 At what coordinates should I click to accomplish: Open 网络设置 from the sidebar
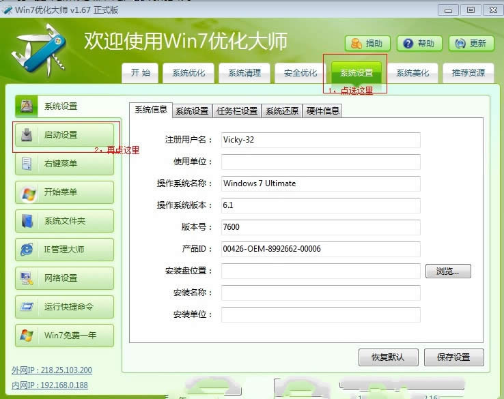pos(65,278)
